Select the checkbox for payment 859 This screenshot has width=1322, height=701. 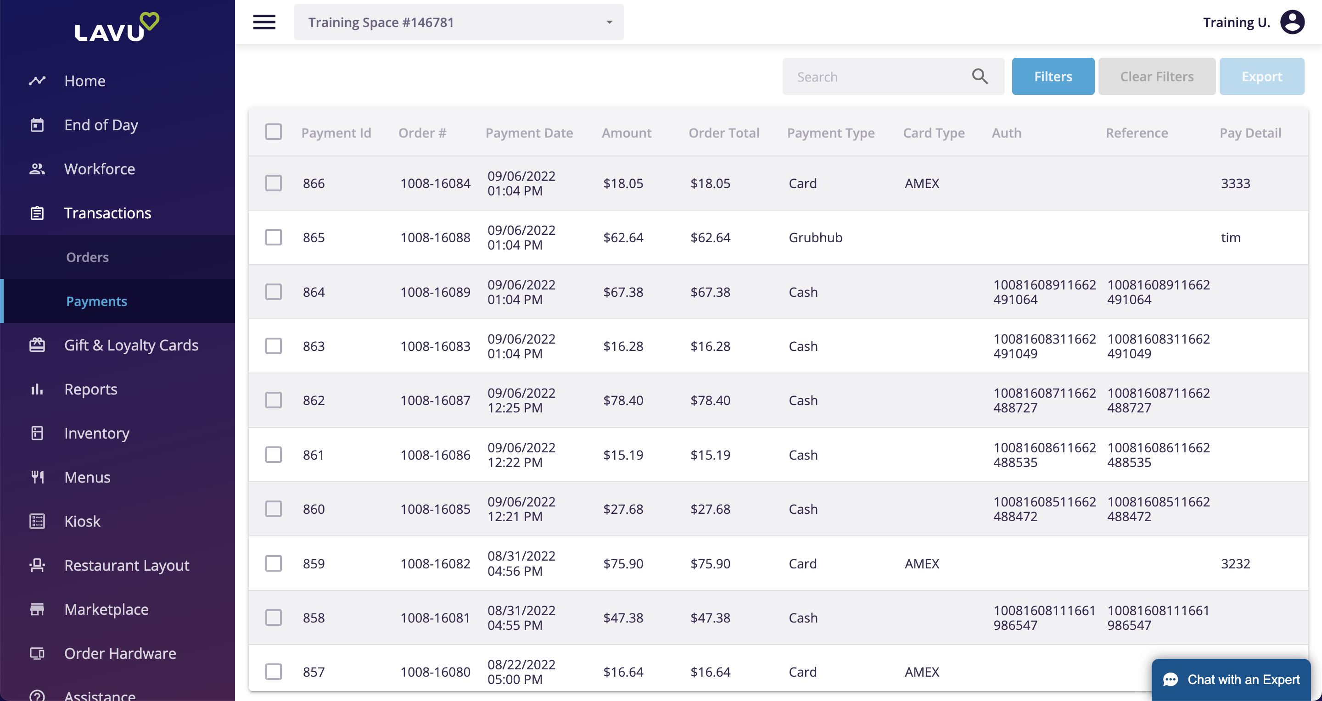click(274, 563)
